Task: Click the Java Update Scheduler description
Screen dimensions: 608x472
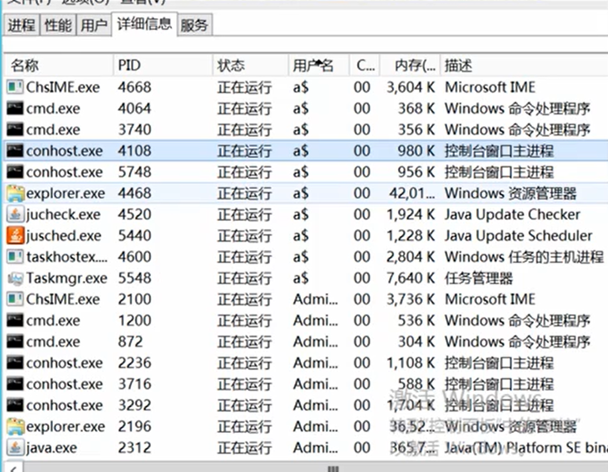Action: pos(518,236)
